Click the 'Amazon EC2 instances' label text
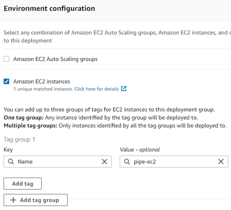The width and height of the screenshot is (231, 210). pyautogui.click(x=41, y=82)
